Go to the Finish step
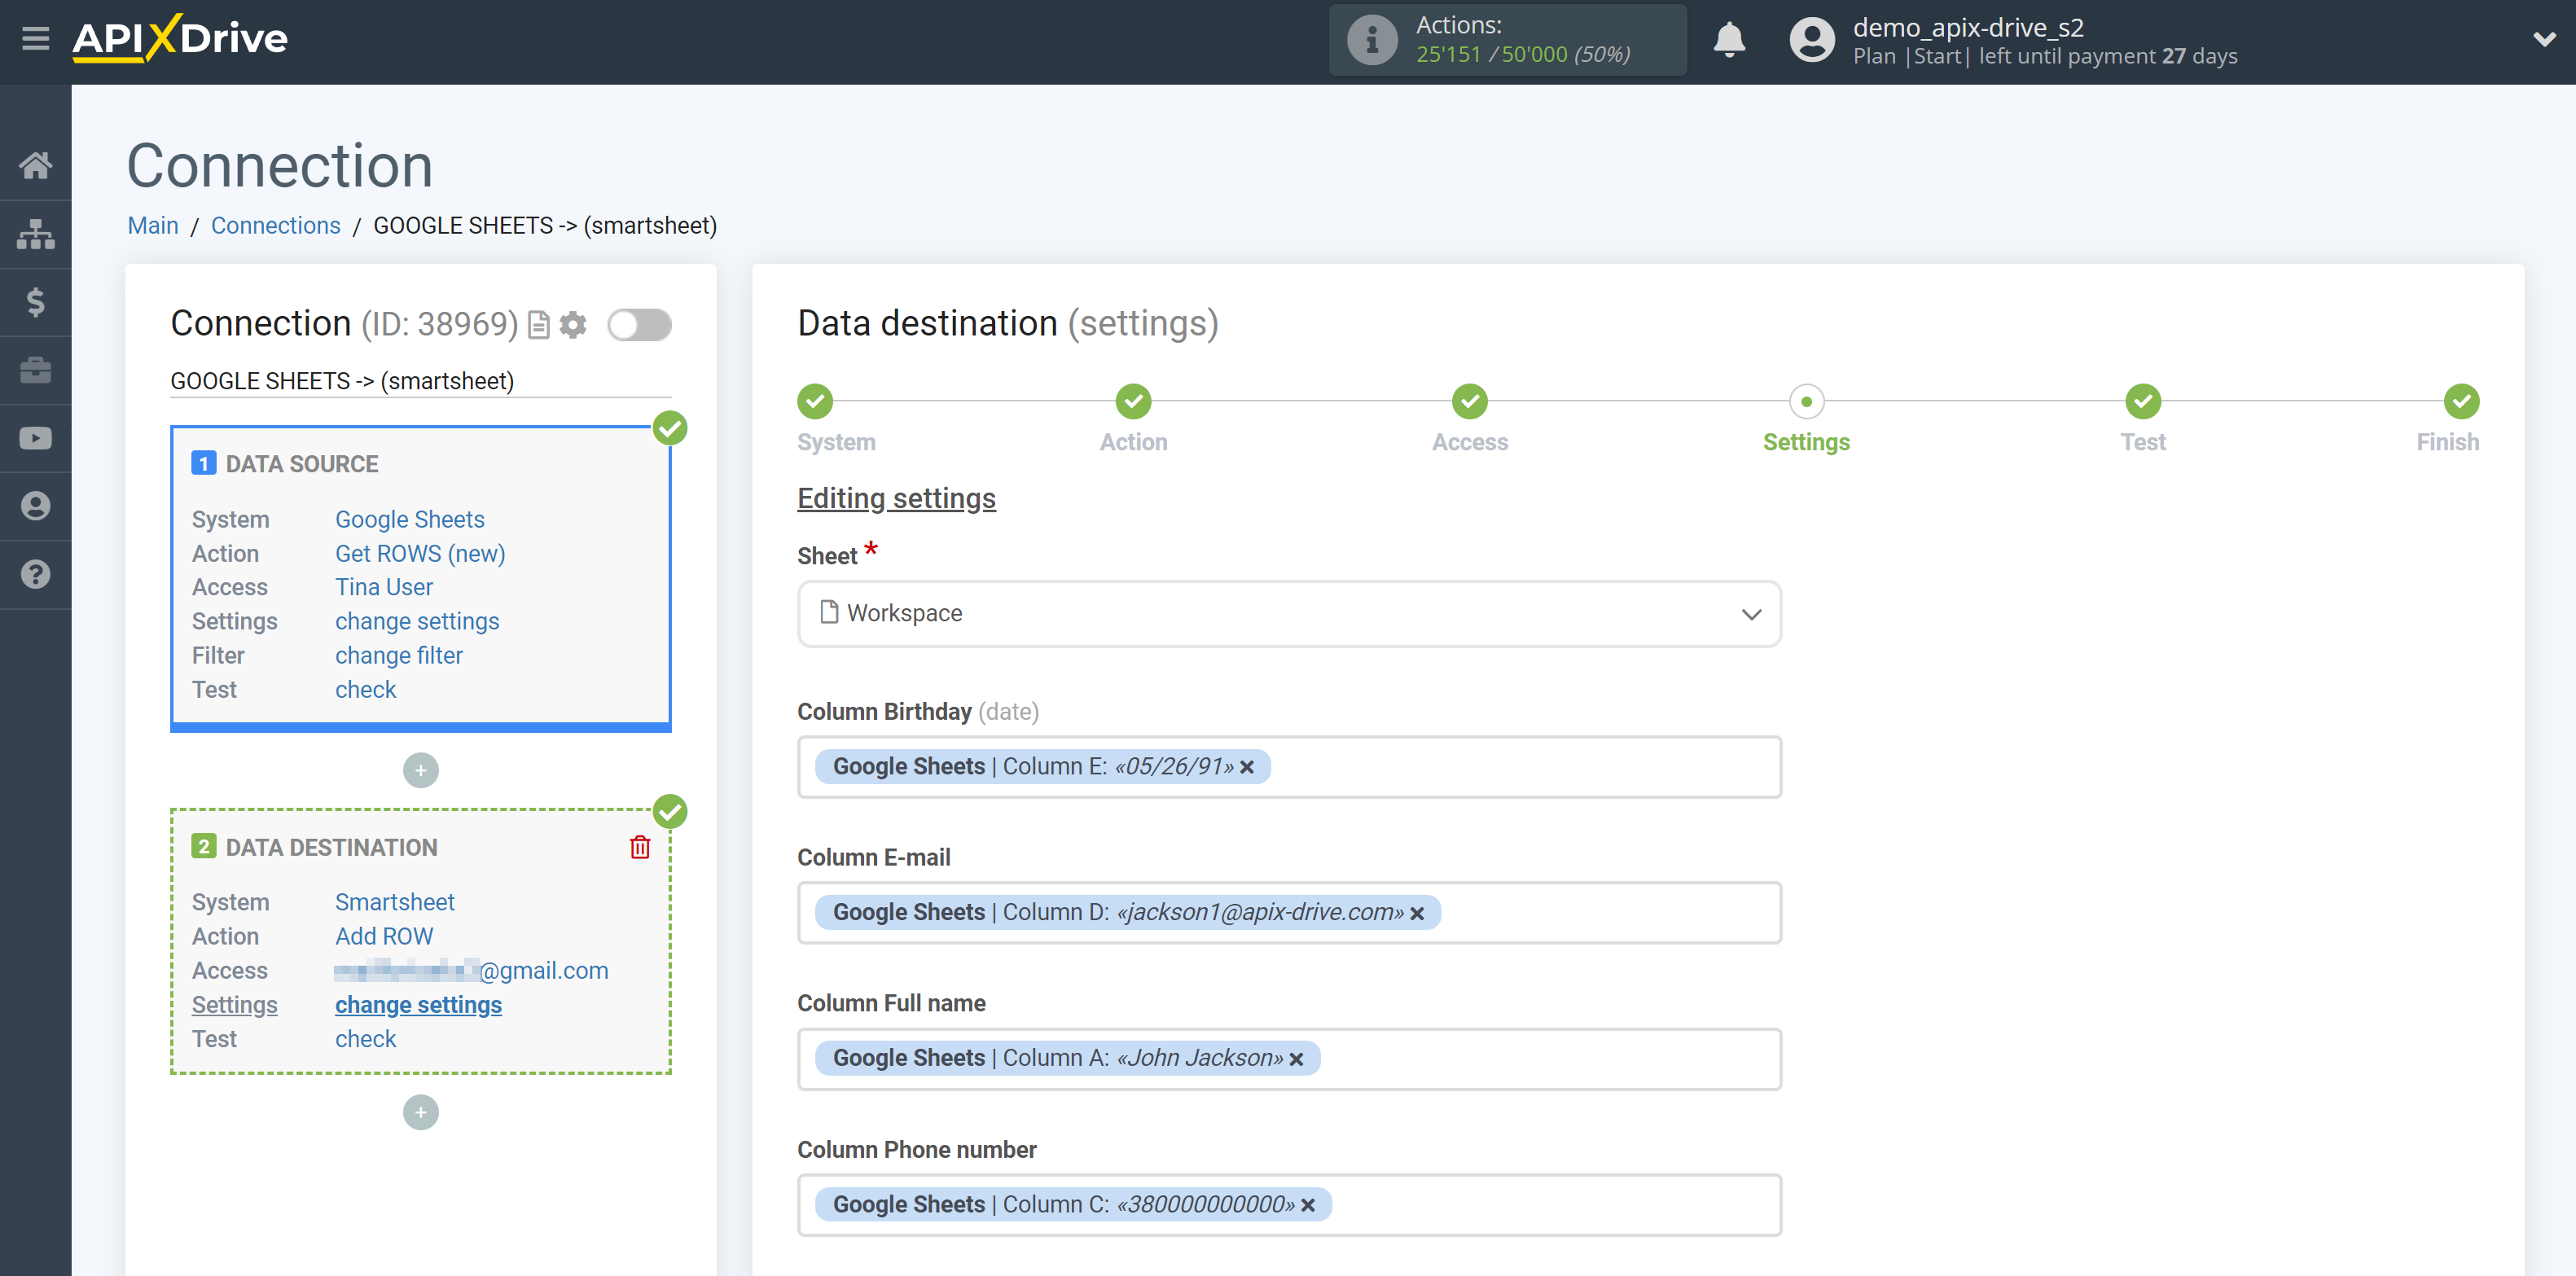 pyautogui.click(x=2461, y=402)
